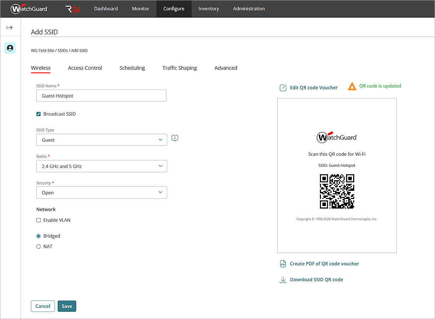Open the SSID Type dropdown
This screenshot has width=435, height=319.
pyautogui.click(x=102, y=140)
